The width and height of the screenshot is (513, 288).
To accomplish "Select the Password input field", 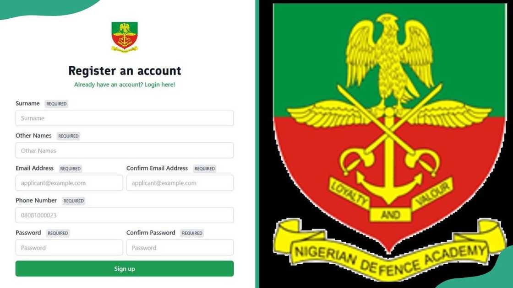I will (x=69, y=247).
